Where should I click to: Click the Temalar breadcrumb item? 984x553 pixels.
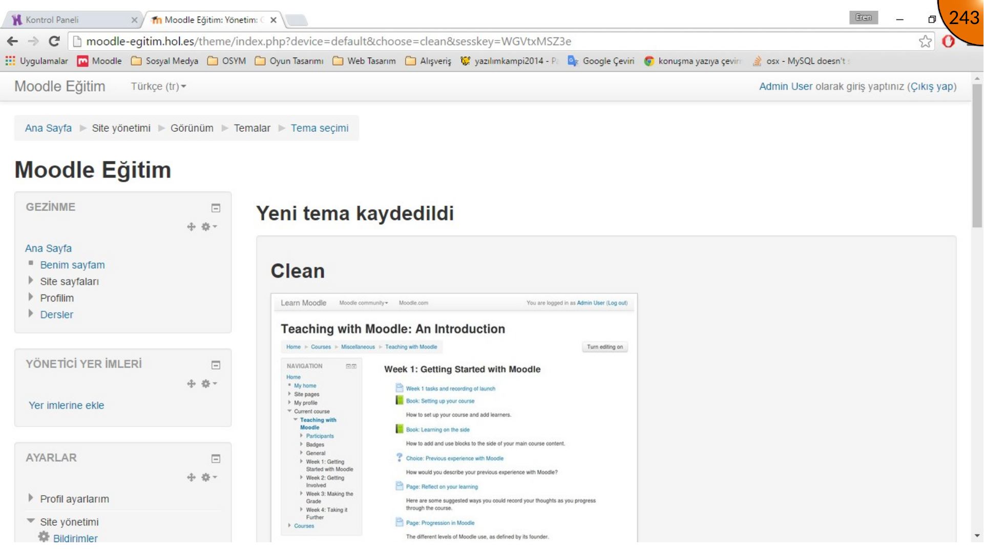252,128
